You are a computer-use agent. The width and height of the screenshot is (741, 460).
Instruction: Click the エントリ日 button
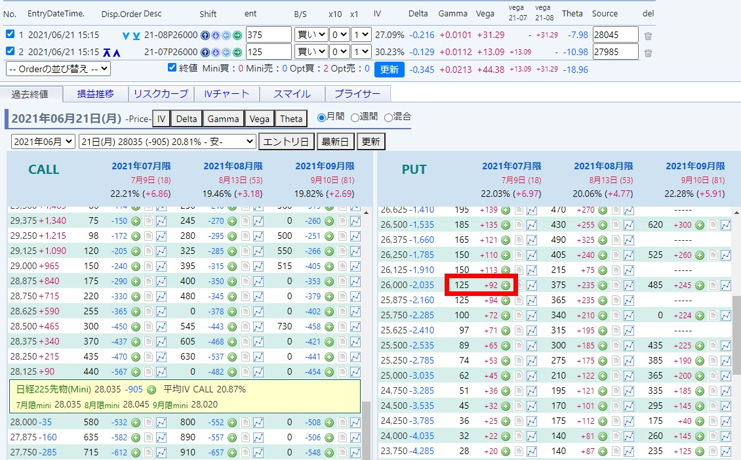pyautogui.click(x=285, y=141)
